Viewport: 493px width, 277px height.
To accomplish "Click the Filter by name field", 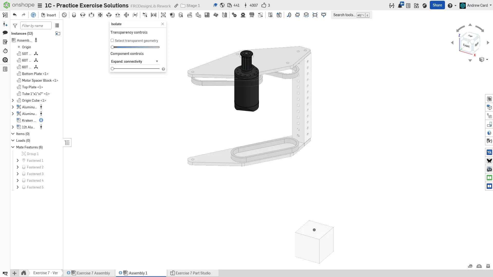I will pyautogui.click(x=36, y=26).
